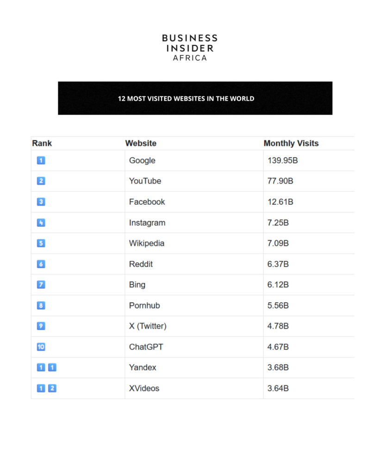Click the rank 2 number badge
This screenshot has height=473, width=379.
41,181
